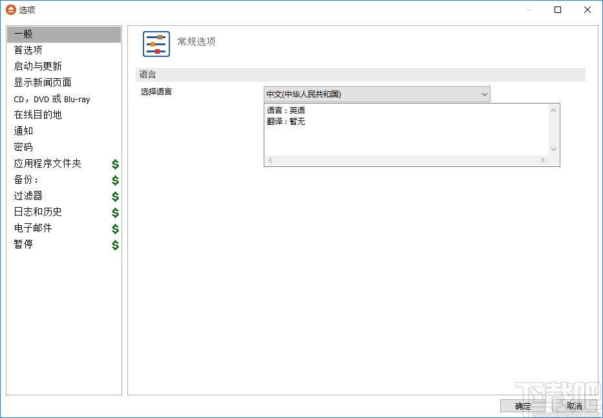Click the $ icon beside 日志和历史
The height and width of the screenshot is (418, 603).
click(x=115, y=212)
